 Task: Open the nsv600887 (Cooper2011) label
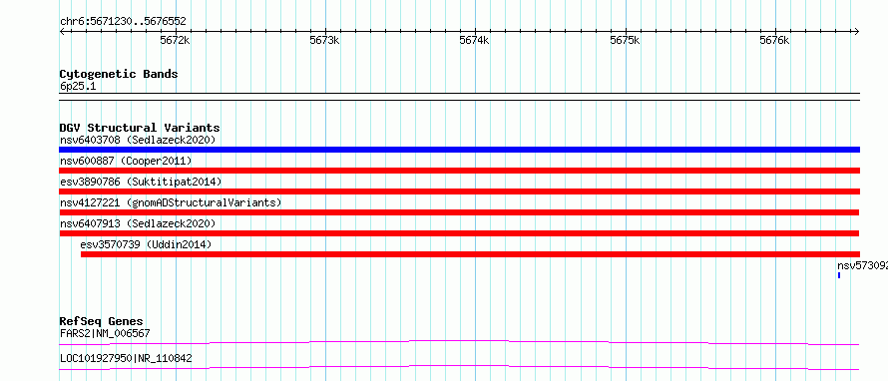[126, 161]
